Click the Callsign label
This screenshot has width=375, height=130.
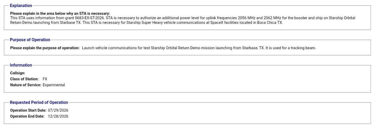18,73
